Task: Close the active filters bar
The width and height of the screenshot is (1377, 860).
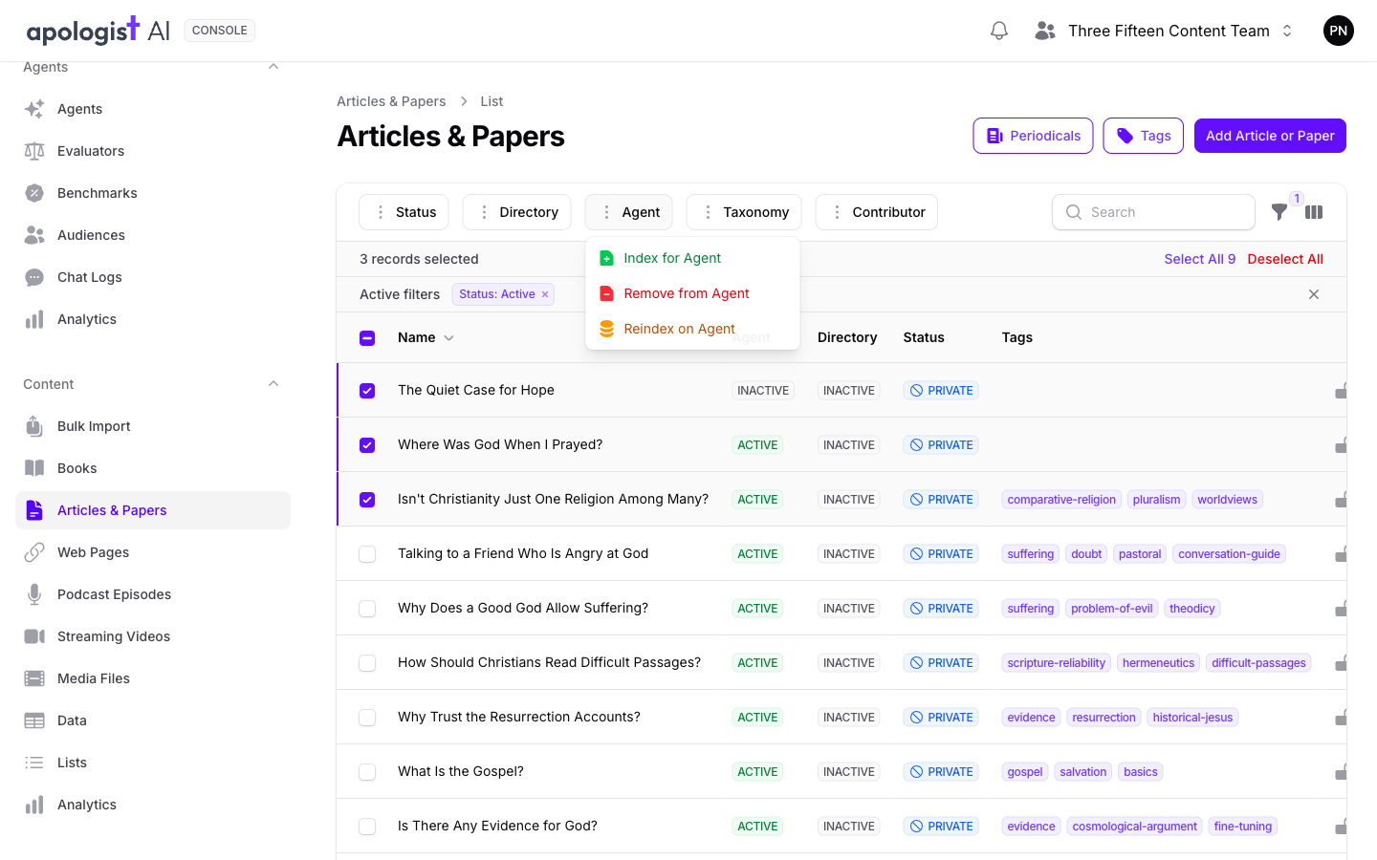Action: pyautogui.click(x=1314, y=294)
